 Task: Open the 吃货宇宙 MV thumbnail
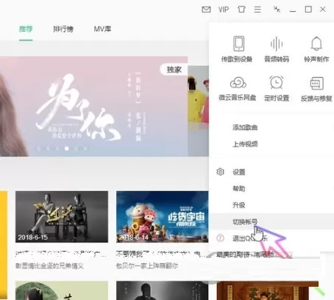[x=162, y=217]
